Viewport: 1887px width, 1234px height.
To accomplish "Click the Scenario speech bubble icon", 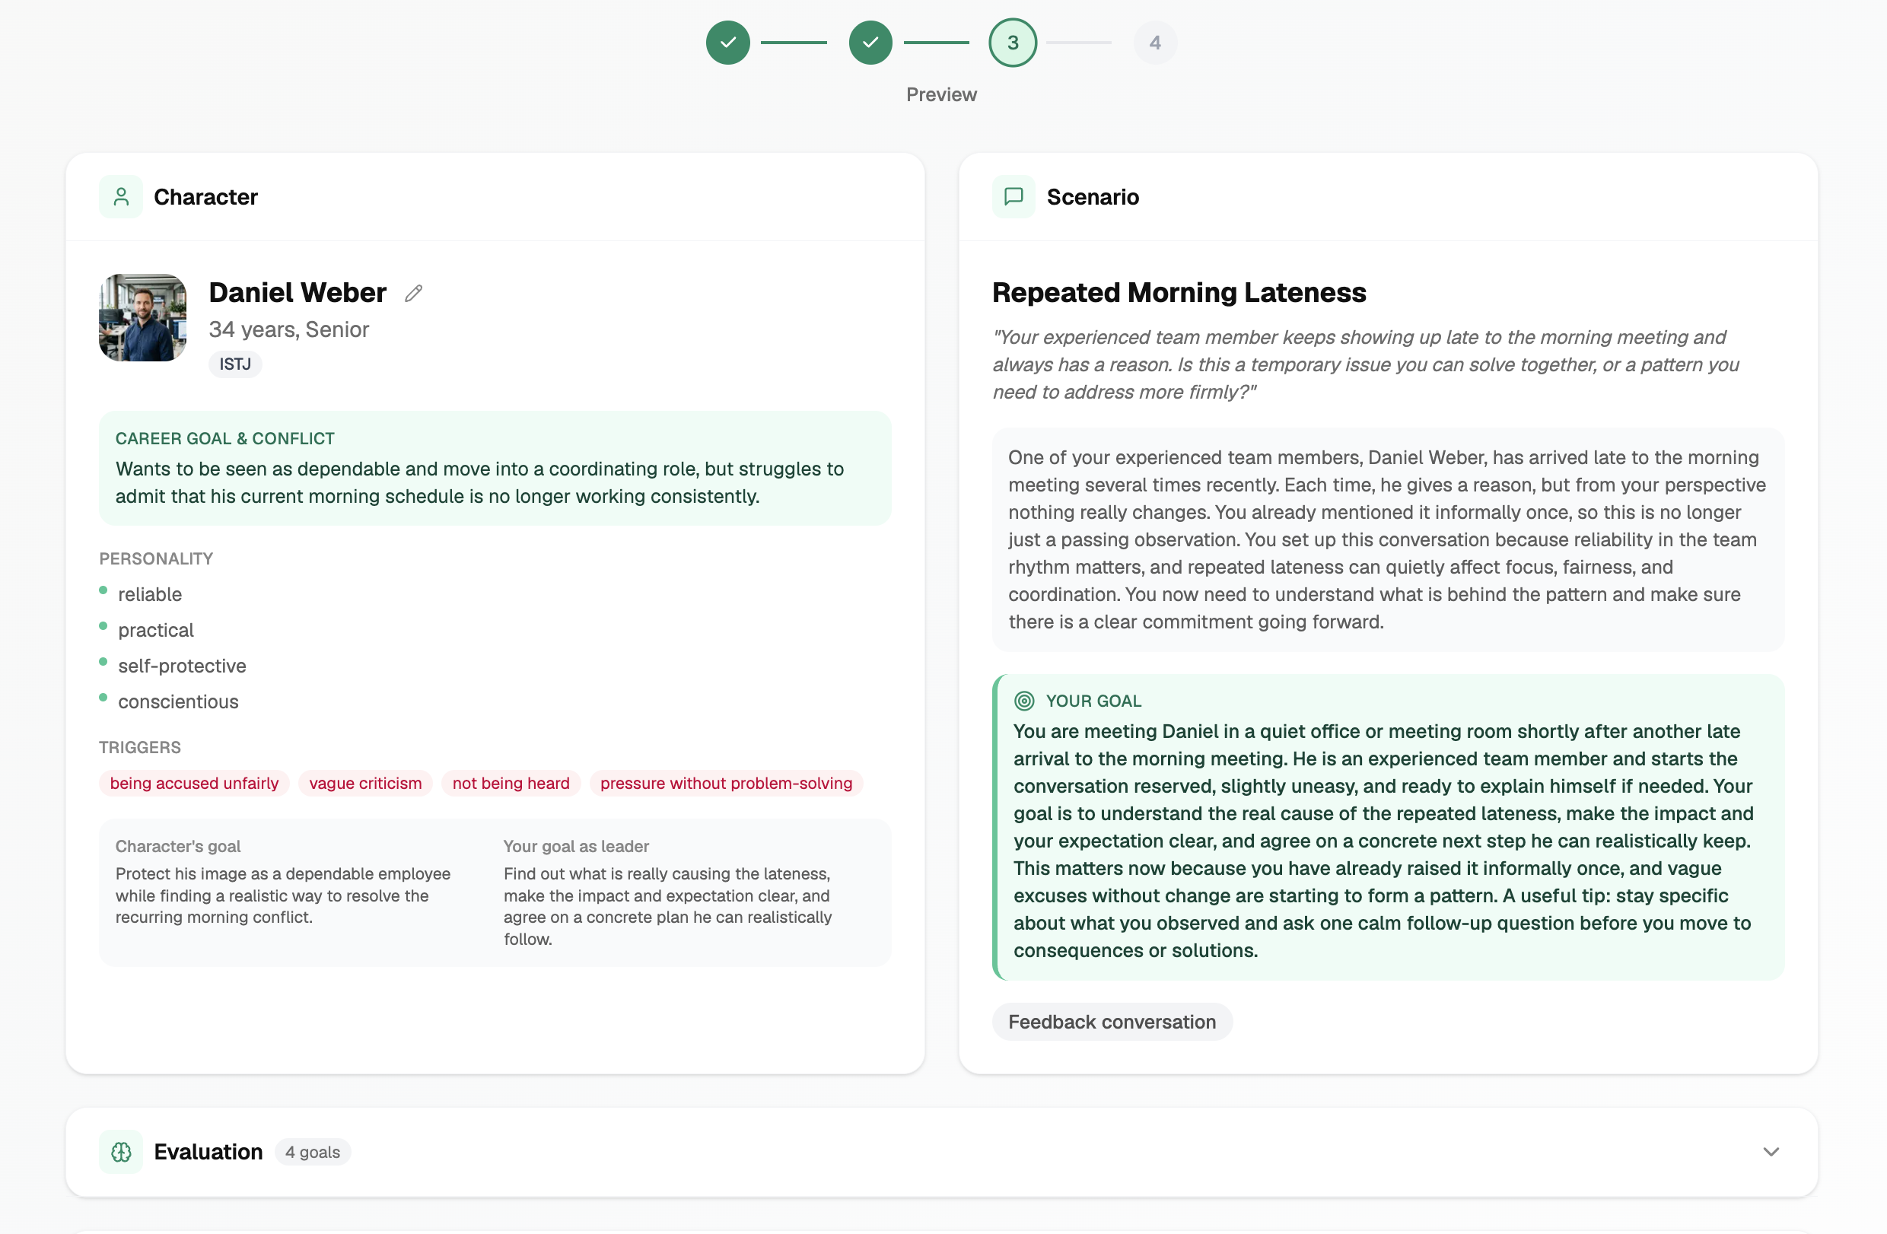I will [1013, 196].
